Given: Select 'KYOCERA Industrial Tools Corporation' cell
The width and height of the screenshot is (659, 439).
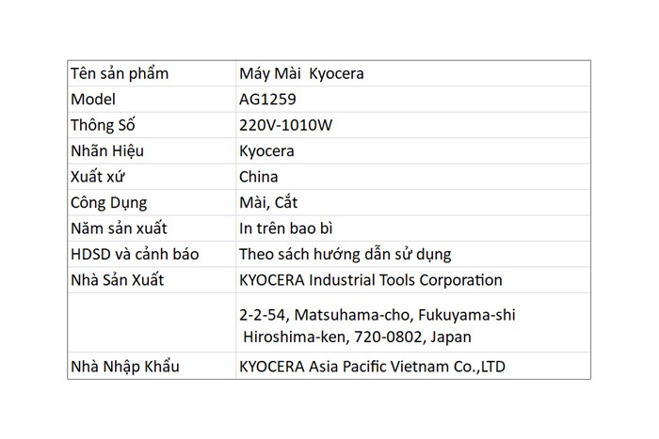Looking at the screenshot, I should (413, 280).
